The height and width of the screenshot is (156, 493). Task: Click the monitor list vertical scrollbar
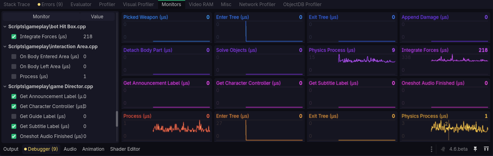coord(117,119)
